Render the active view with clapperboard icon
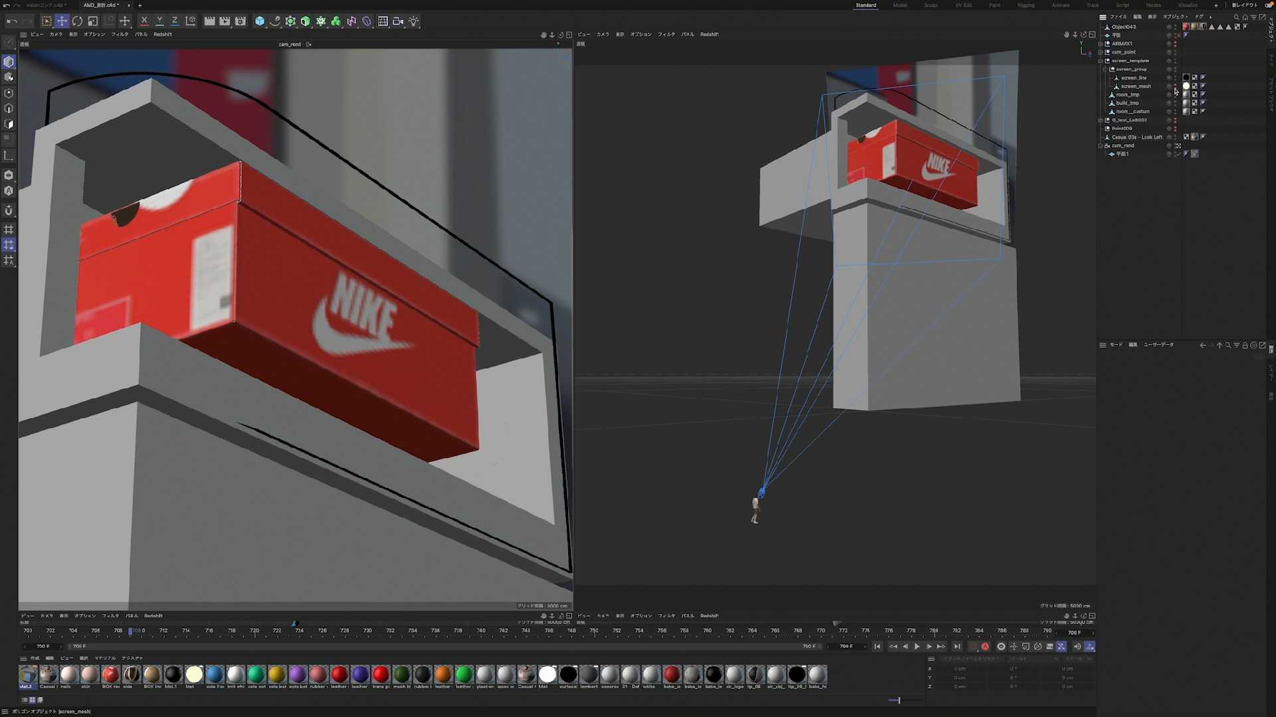The height and width of the screenshot is (717, 1276). [x=209, y=21]
